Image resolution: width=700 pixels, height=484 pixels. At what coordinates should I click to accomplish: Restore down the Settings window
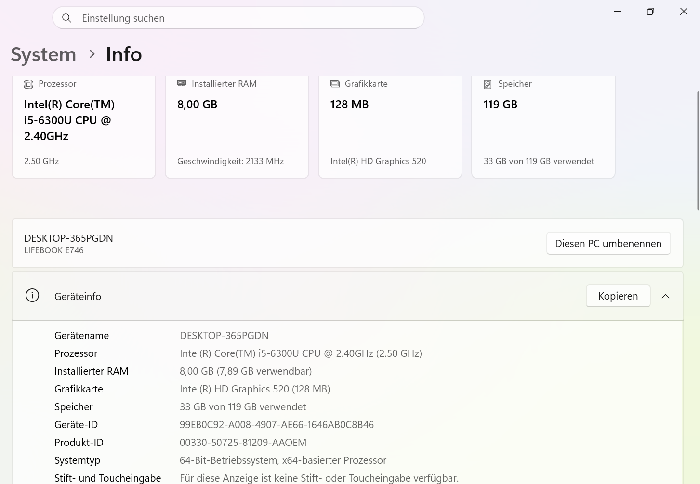pyautogui.click(x=650, y=11)
